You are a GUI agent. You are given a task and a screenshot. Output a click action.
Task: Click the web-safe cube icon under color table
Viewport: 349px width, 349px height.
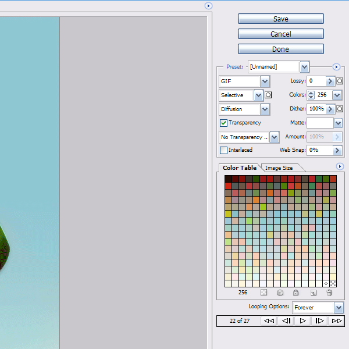pos(280,293)
